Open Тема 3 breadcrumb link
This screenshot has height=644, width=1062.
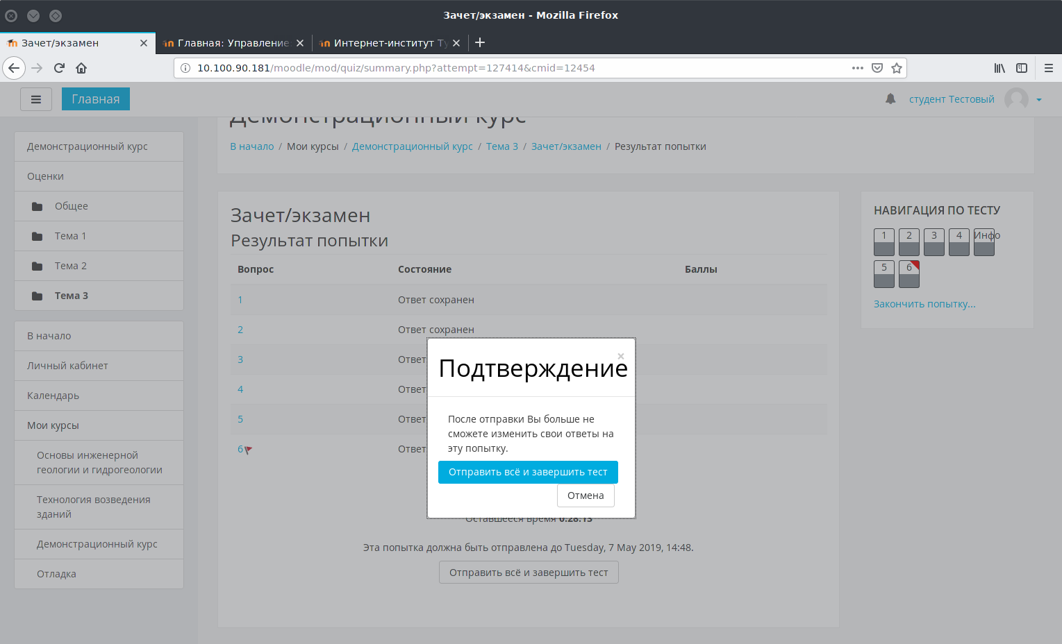pos(502,146)
